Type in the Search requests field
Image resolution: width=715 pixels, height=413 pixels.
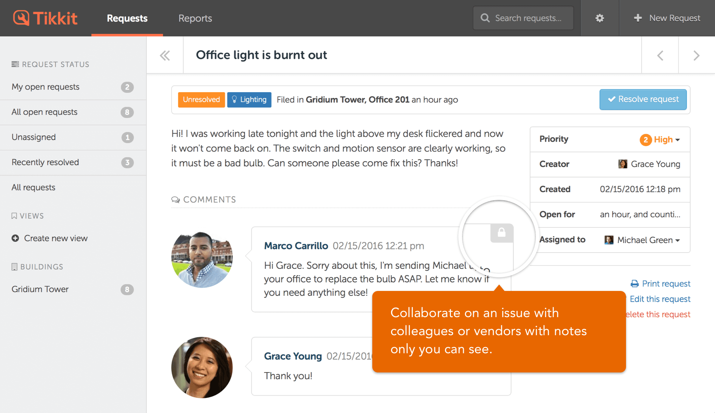pos(528,18)
